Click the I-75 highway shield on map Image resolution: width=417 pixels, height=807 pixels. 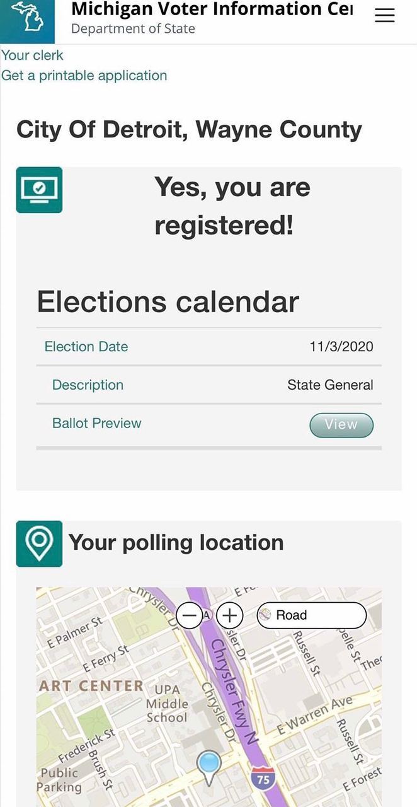pos(263,779)
